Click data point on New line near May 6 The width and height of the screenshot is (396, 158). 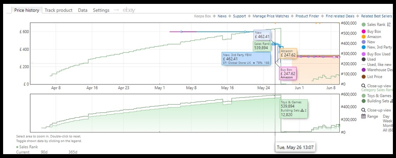(x=181, y=32)
